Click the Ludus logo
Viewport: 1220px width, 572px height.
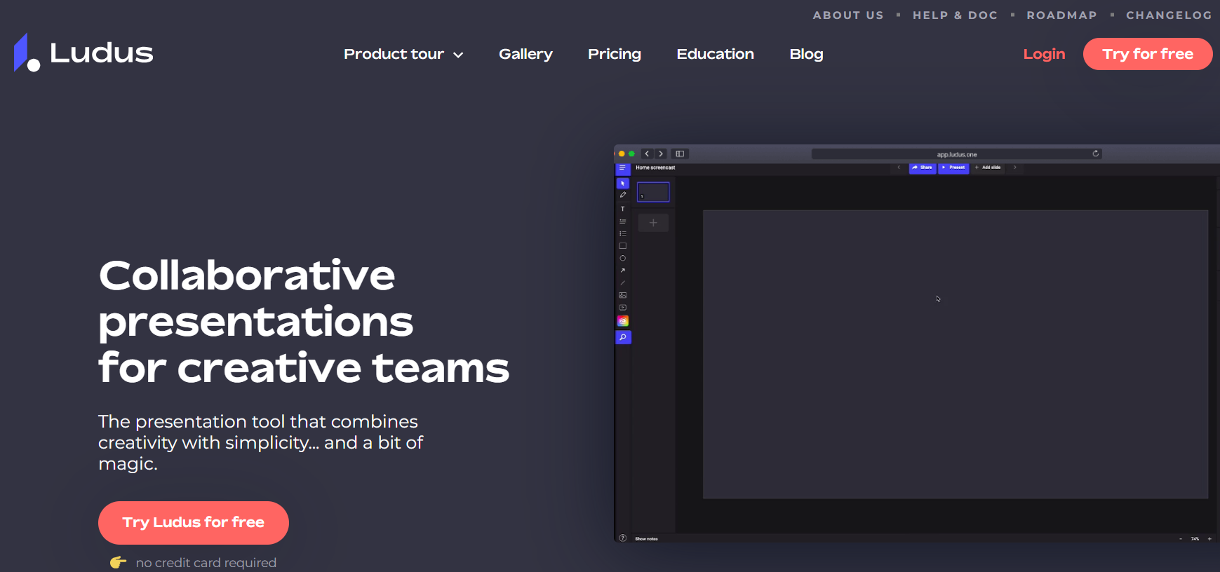click(x=83, y=53)
